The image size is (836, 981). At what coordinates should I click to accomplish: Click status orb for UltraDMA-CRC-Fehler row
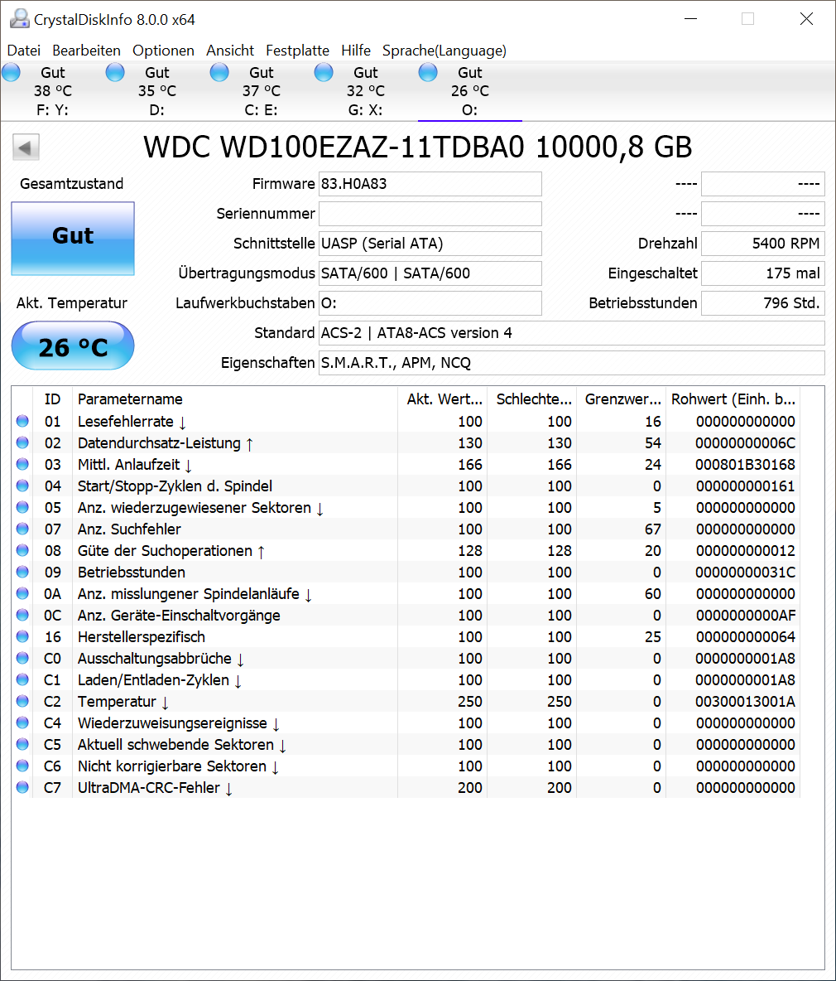pyautogui.click(x=22, y=788)
